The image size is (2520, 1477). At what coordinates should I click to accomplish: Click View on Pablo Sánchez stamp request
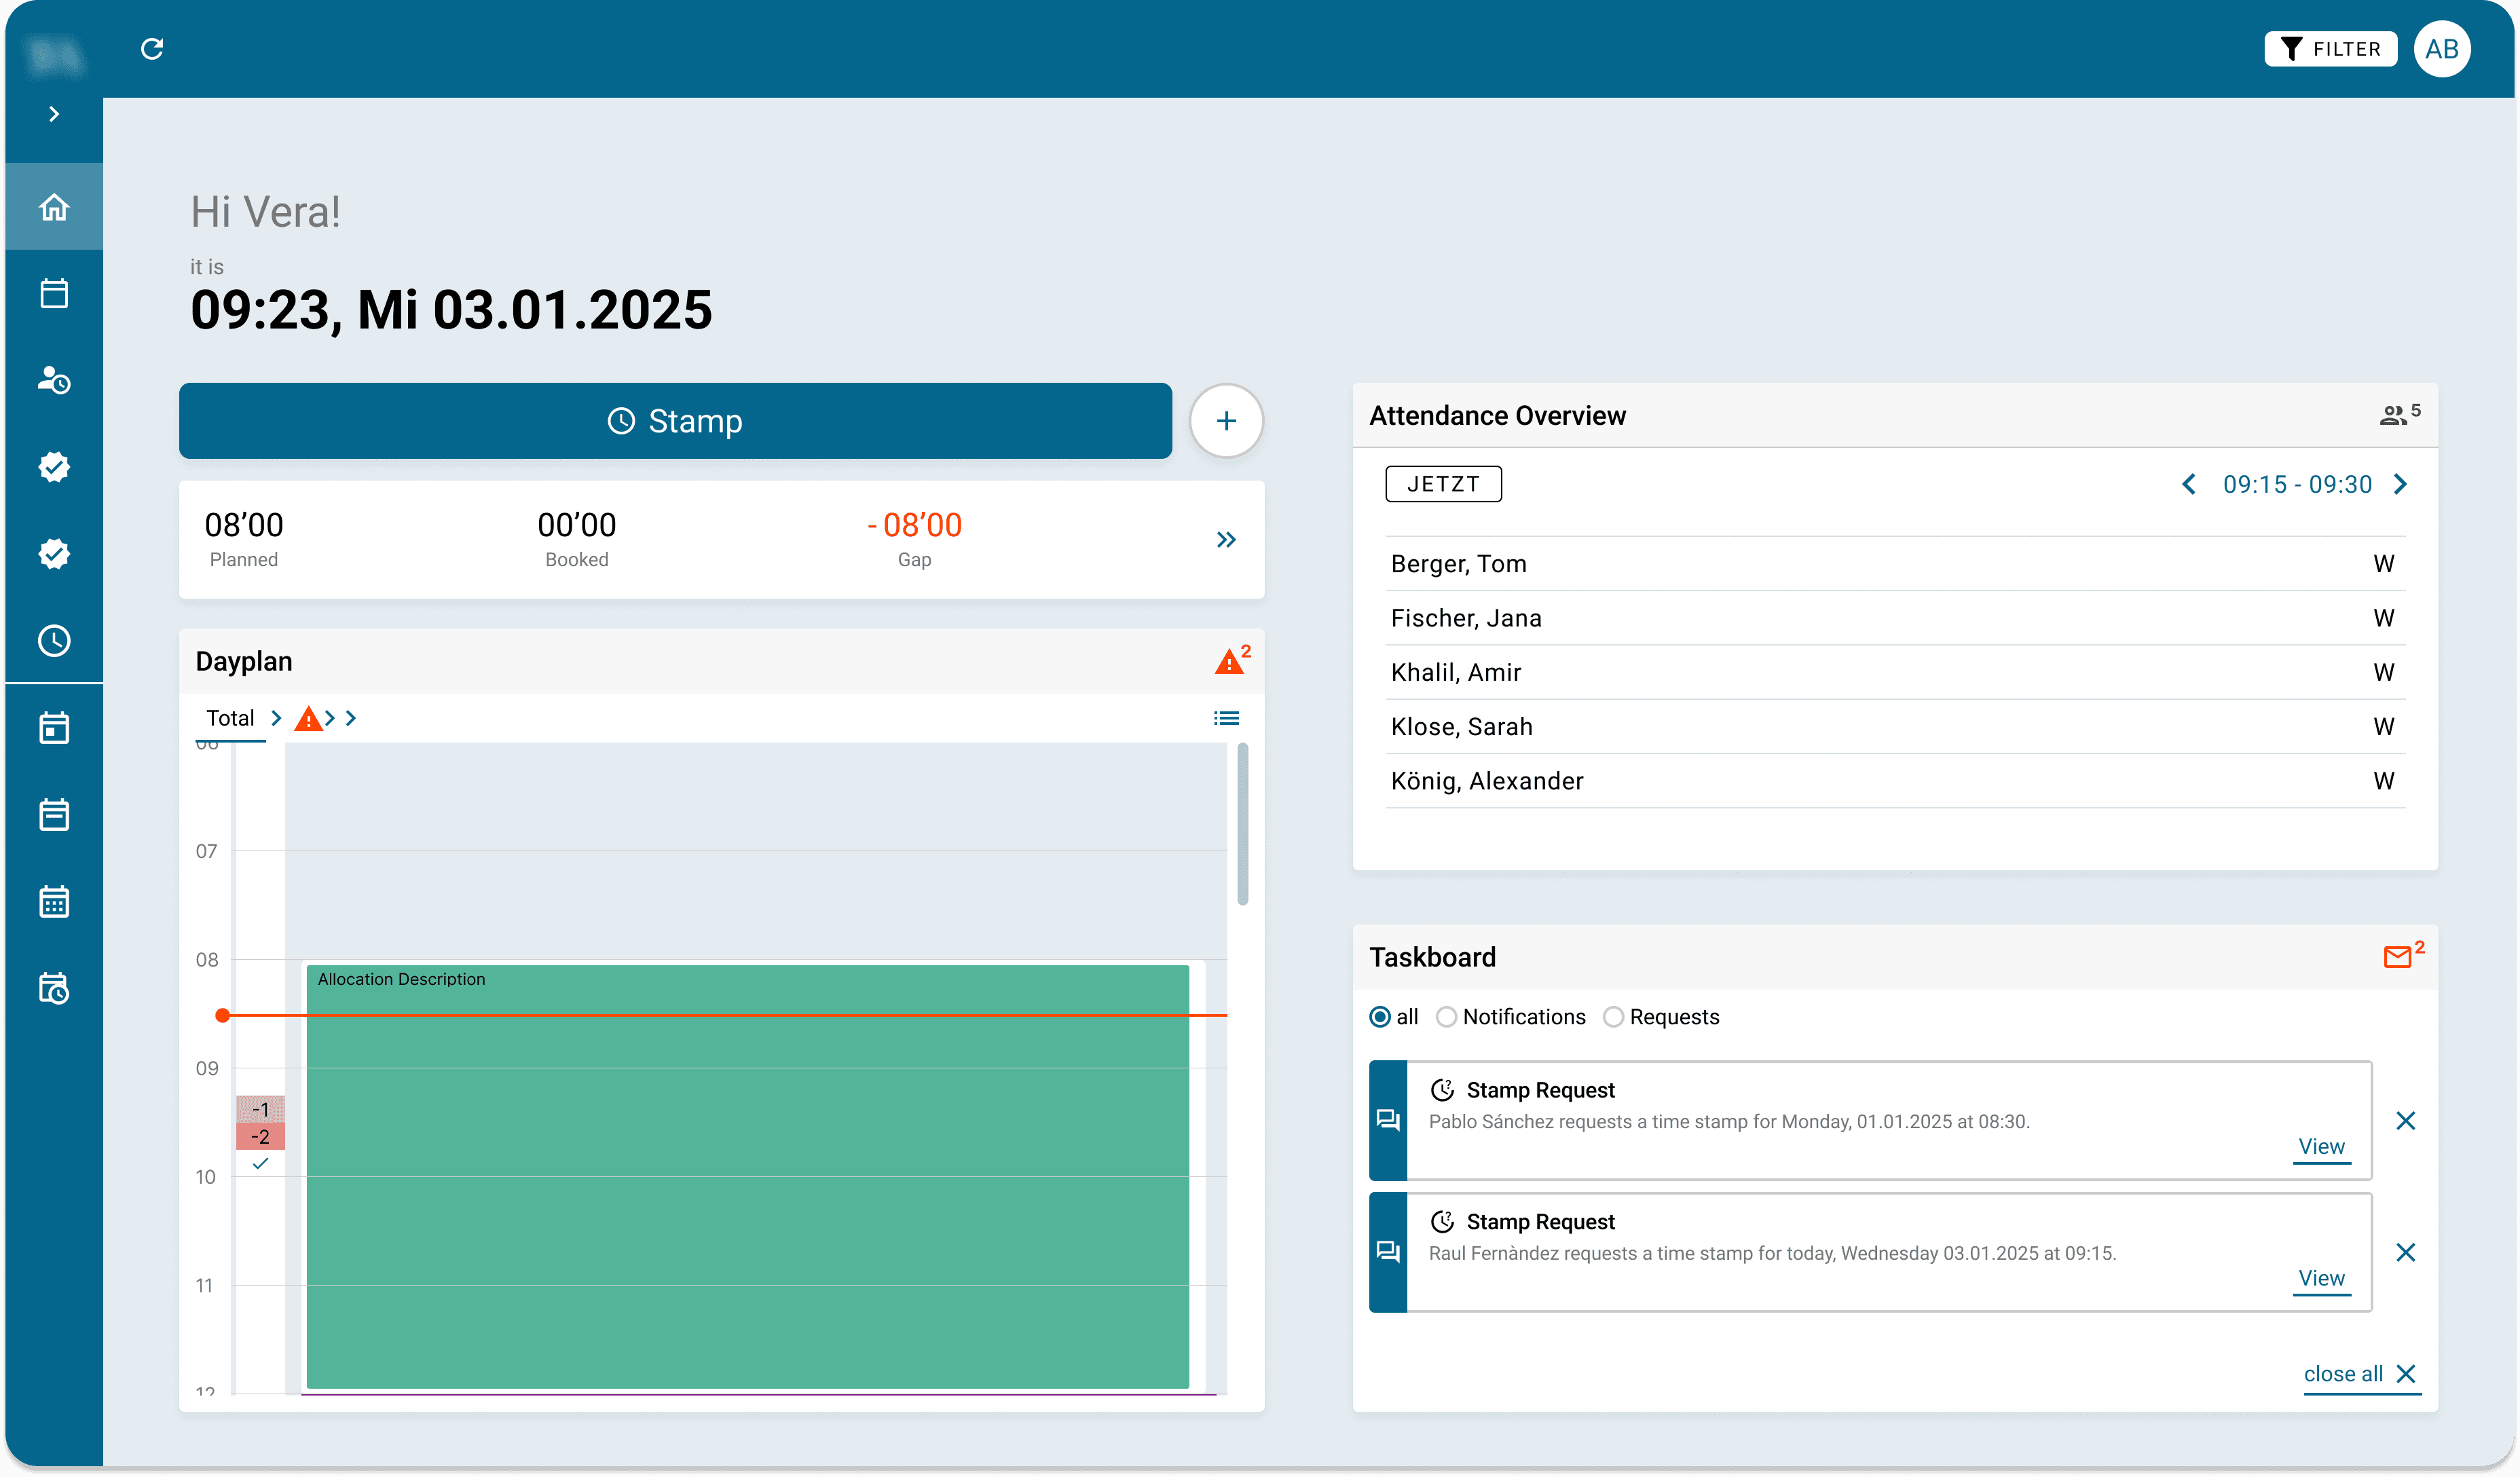[x=2321, y=1146]
